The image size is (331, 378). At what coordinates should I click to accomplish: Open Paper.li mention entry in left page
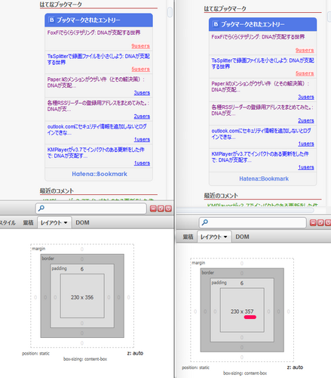pyautogui.click(x=96, y=82)
